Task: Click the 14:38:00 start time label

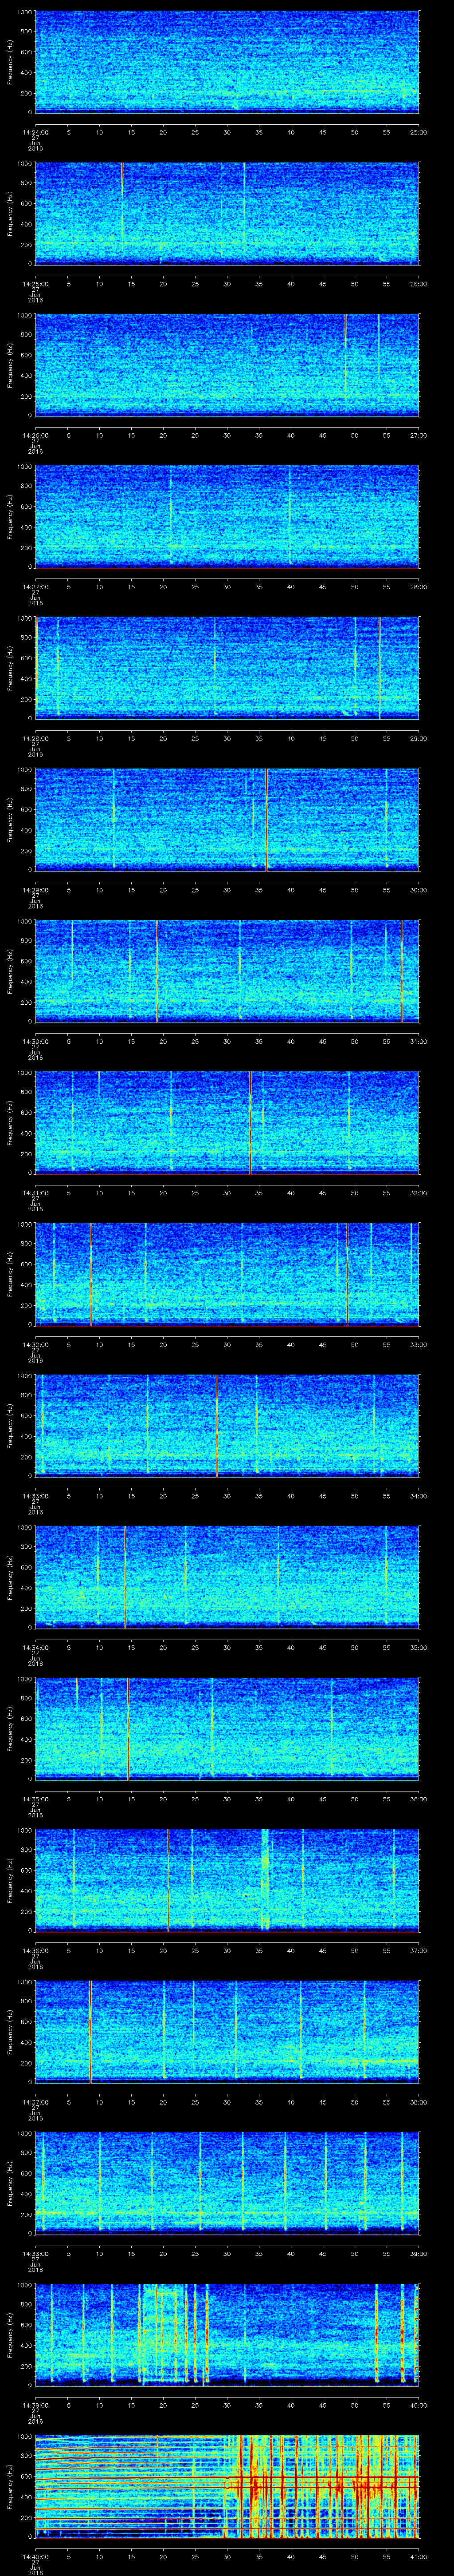Action: click(x=35, y=2253)
